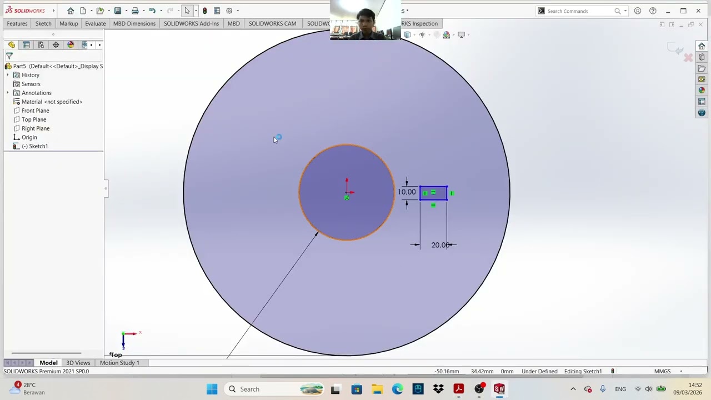The image size is (711, 400).
Task: Switch to the DisplayManager tab
Action: (71, 45)
